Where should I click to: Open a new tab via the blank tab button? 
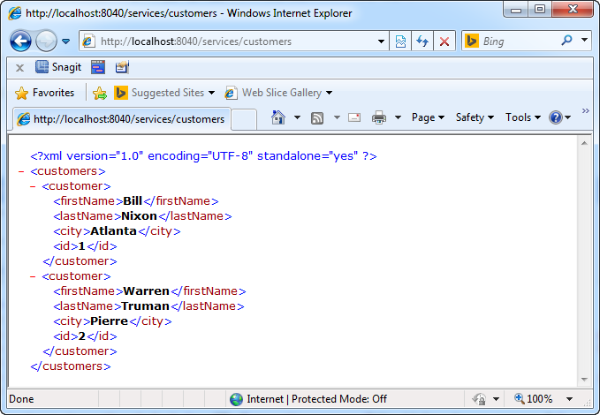coord(244,119)
